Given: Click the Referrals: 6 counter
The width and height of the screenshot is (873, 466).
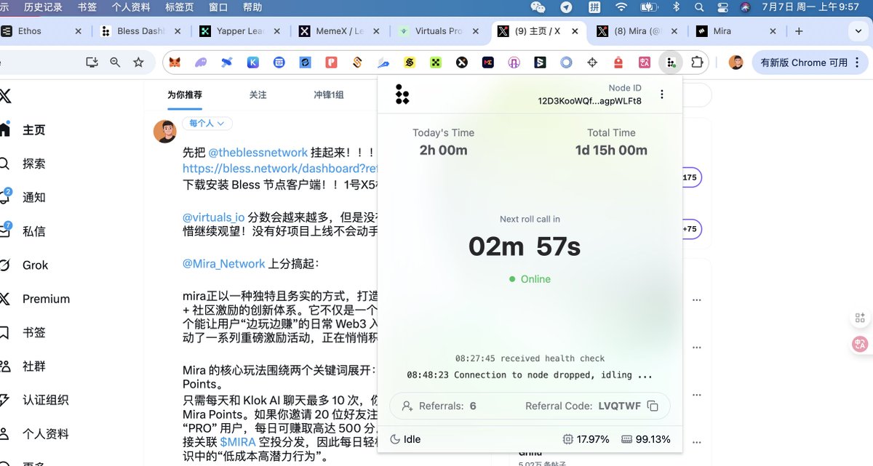Looking at the screenshot, I should coord(439,406).
